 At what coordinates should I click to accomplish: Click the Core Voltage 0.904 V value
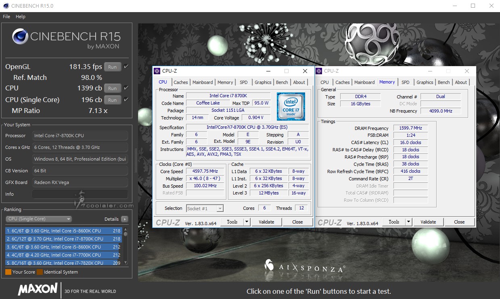256,118
